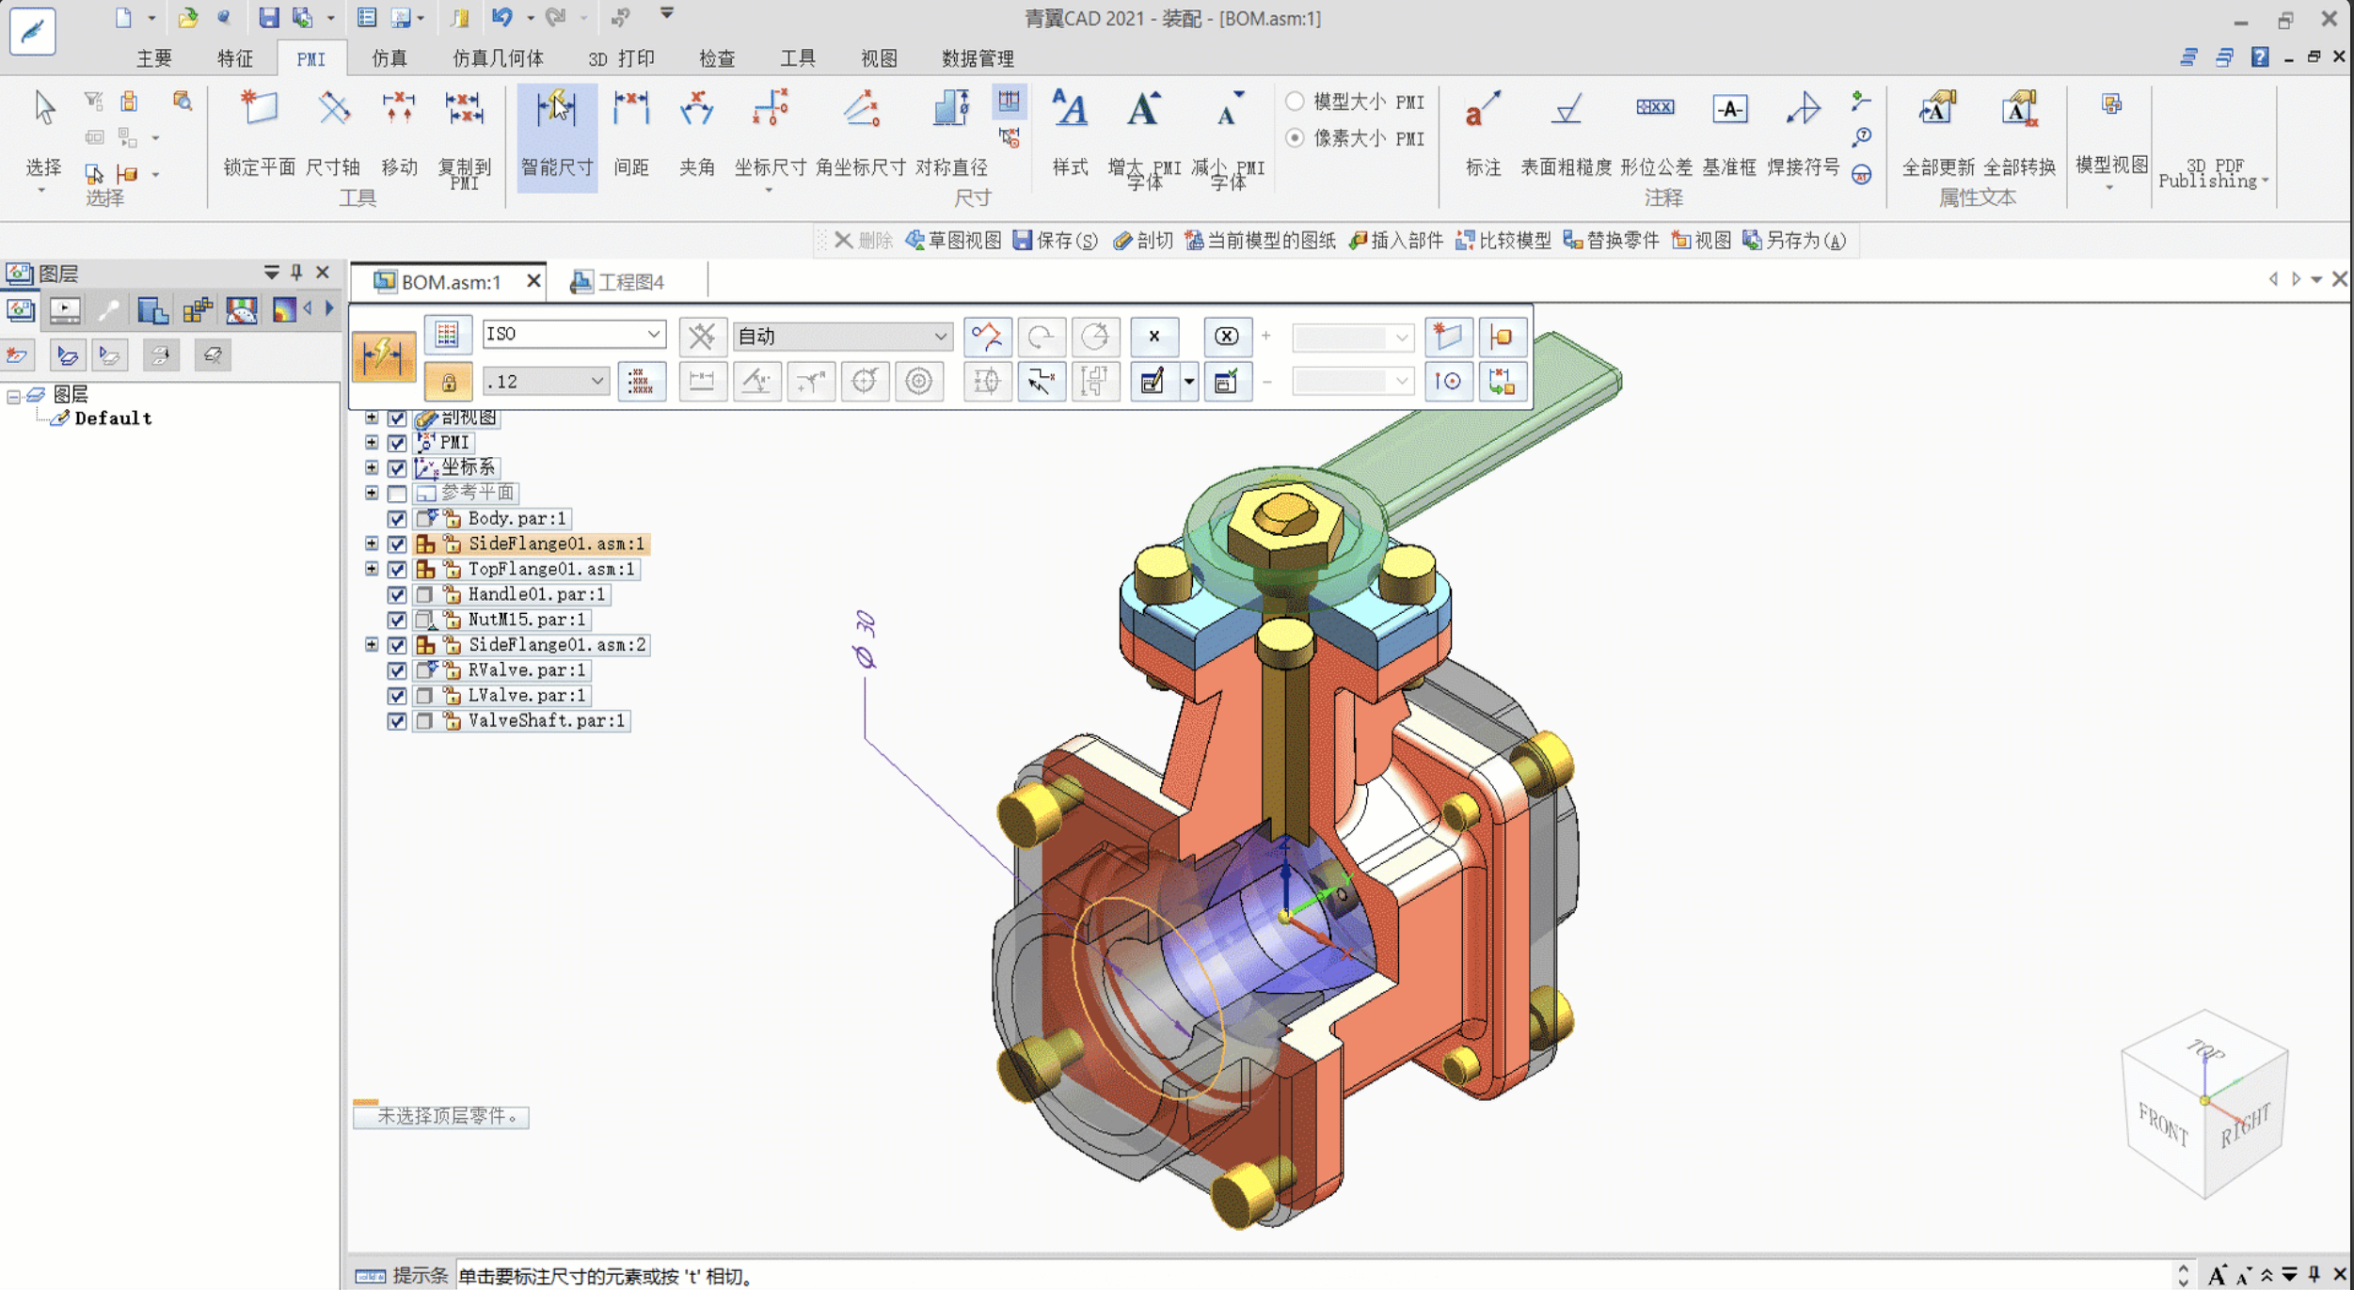2354x1290 pixels.
Task: Uncheck the Body.par:1 visibility checkbox
Action: (397, 519)
